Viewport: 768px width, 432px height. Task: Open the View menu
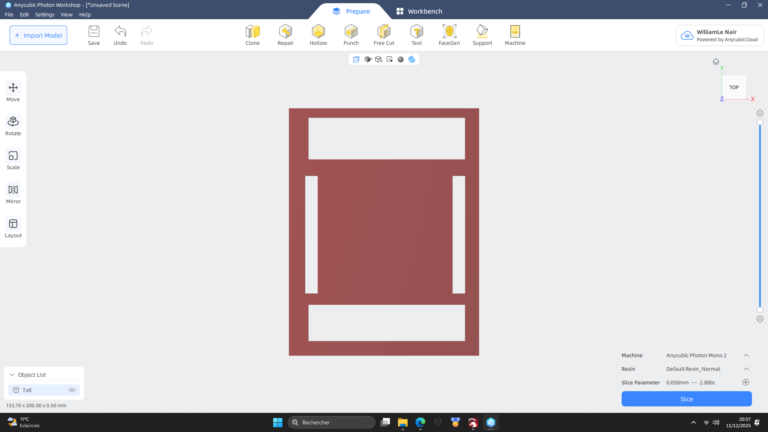66,14
